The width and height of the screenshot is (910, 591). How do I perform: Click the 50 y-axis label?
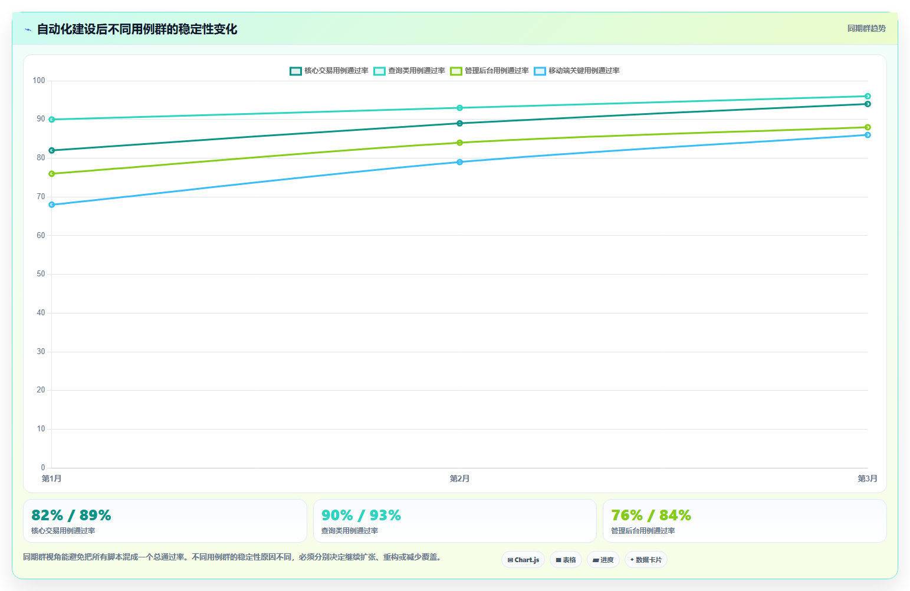(x=41, y=274)
